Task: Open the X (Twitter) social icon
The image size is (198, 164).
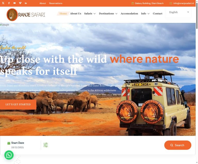Action: point(3,3)
